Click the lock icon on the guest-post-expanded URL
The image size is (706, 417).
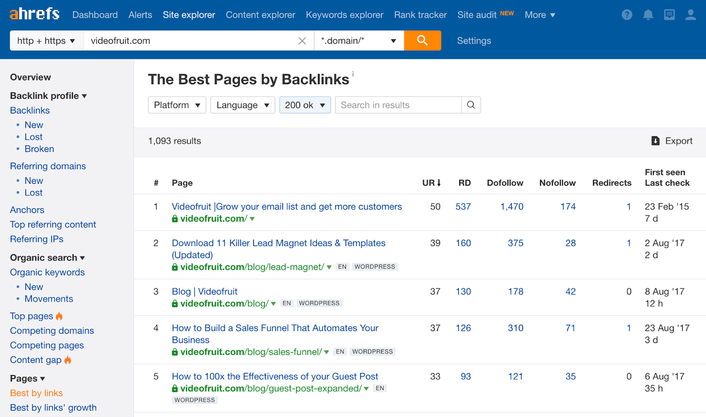point(175,389)
